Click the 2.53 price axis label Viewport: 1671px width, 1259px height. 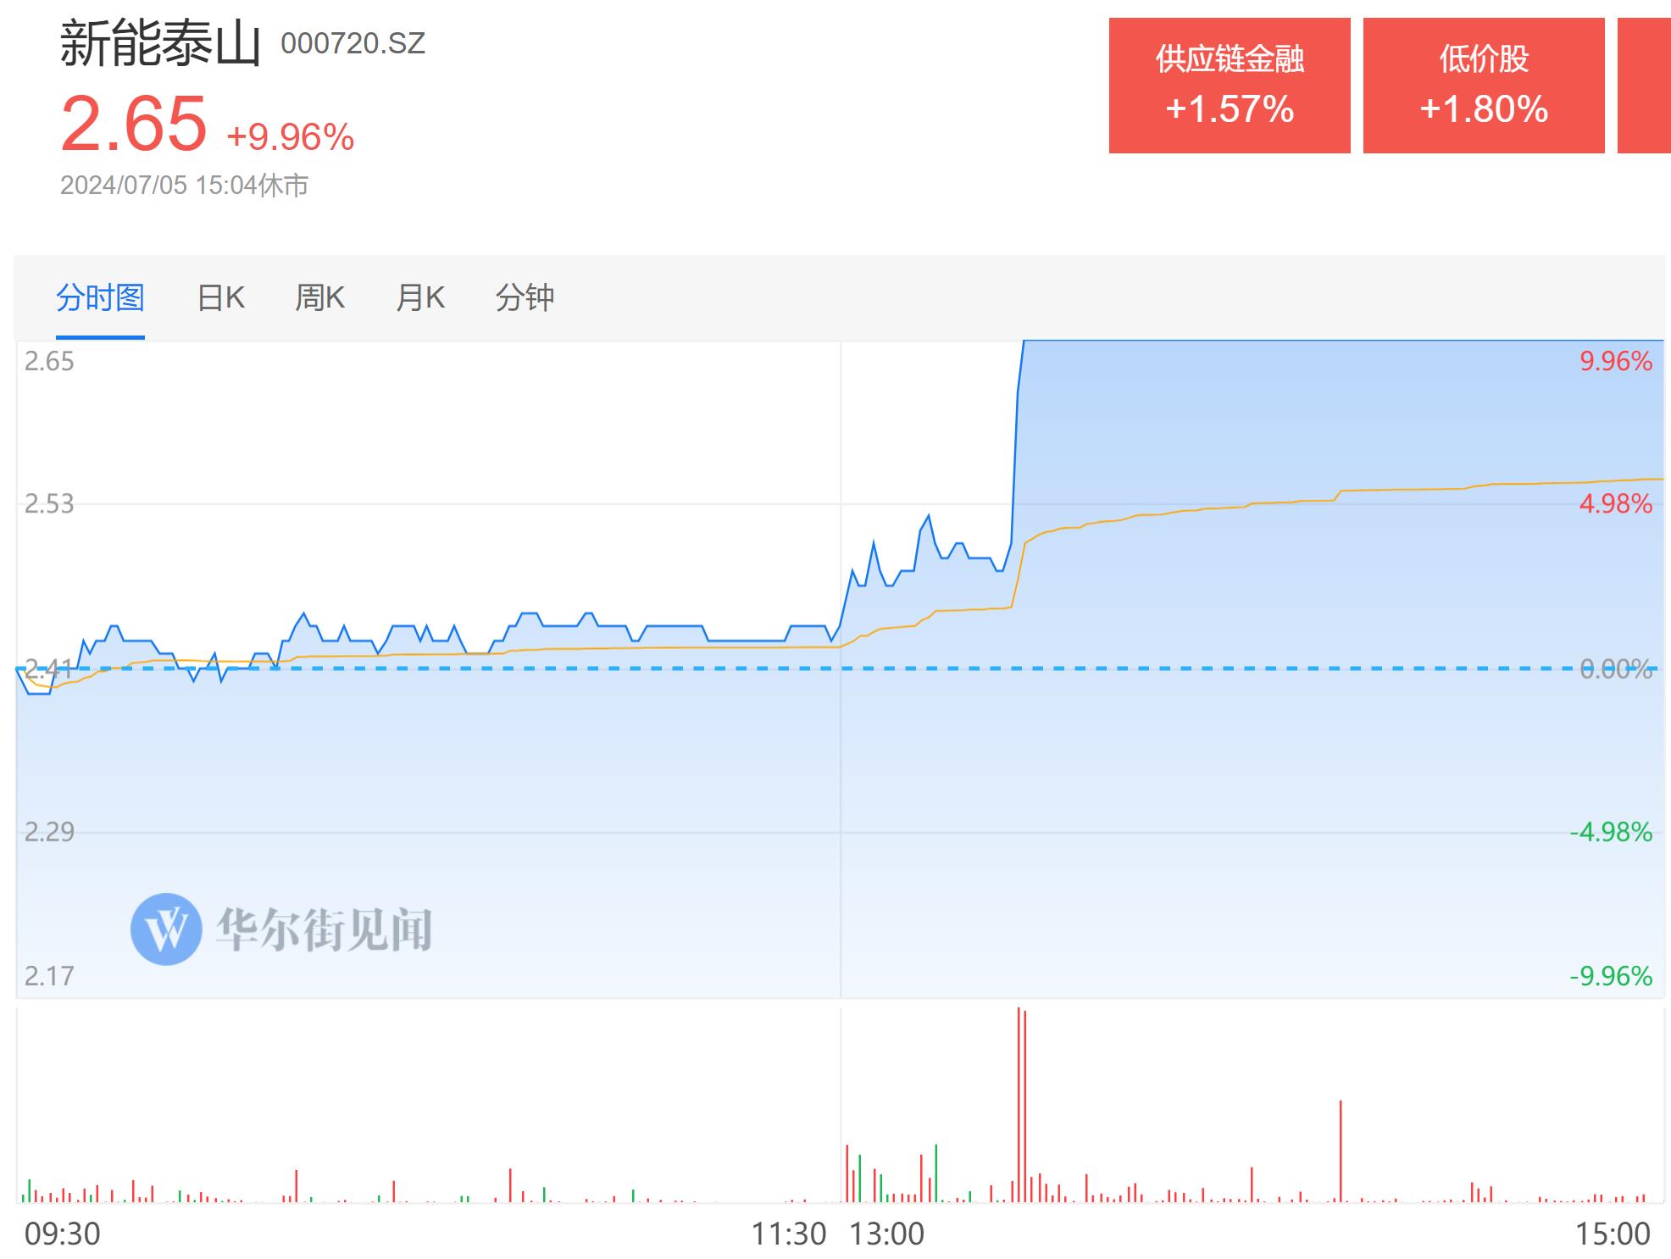(49, 504)
